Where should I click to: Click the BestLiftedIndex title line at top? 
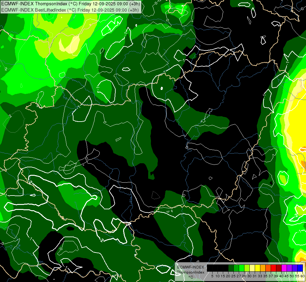(70, 10)
